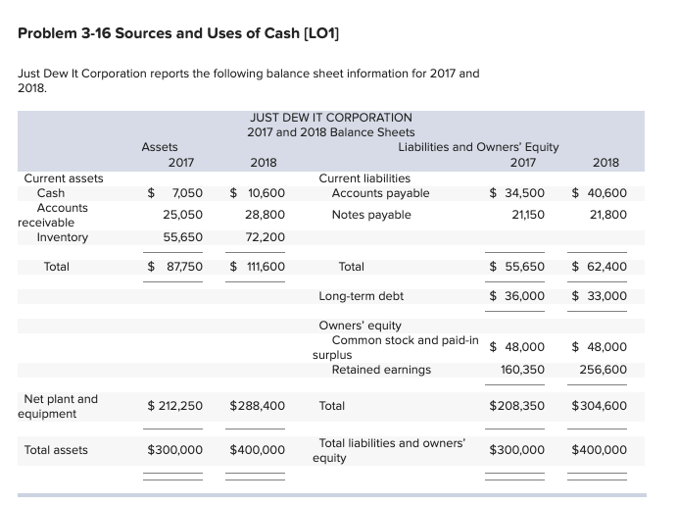The image size is (678, 505).
Task: Select accounts payable value 34,500
Action: [x=524, y=193]
